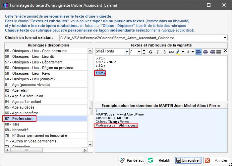Image resolution: width=232 pixels, height=166 pixels.
Task: Click the application icon in title bar
Action: 6,5
